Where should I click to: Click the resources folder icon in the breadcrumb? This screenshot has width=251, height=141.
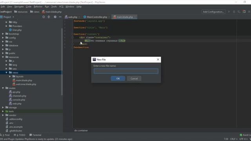pyautogui.click(x=16, y=12)
